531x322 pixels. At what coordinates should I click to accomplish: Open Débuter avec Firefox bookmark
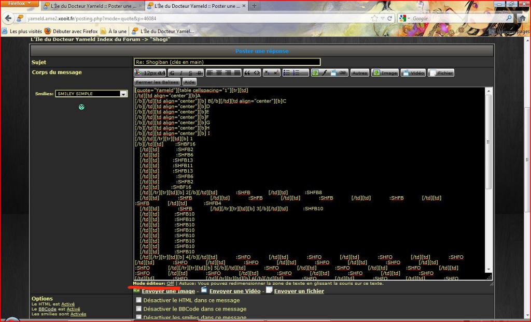click(71, 31)
